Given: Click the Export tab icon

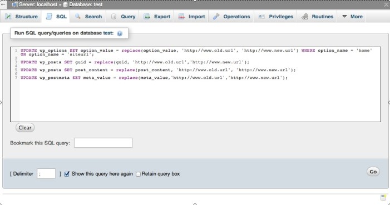Looking at the screenshot, I should pos(147,17).
